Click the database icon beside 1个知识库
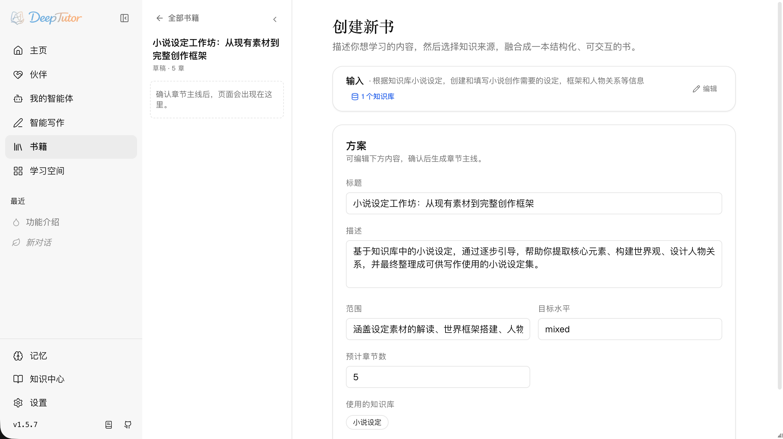This screenshot has width=783, height=439. click(x=355, y=97)
